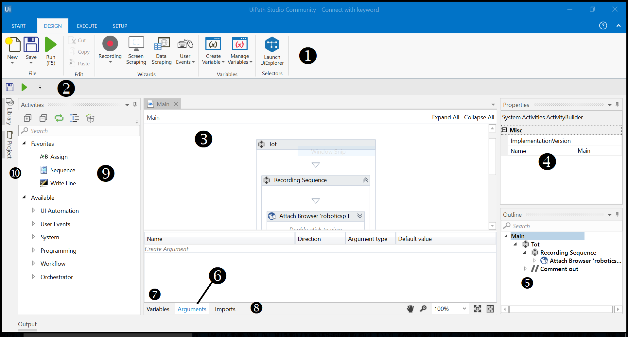Open Screen Scraping wizard
The height and width of the screenshot is (337, 628).
click(x=136, y=44)
